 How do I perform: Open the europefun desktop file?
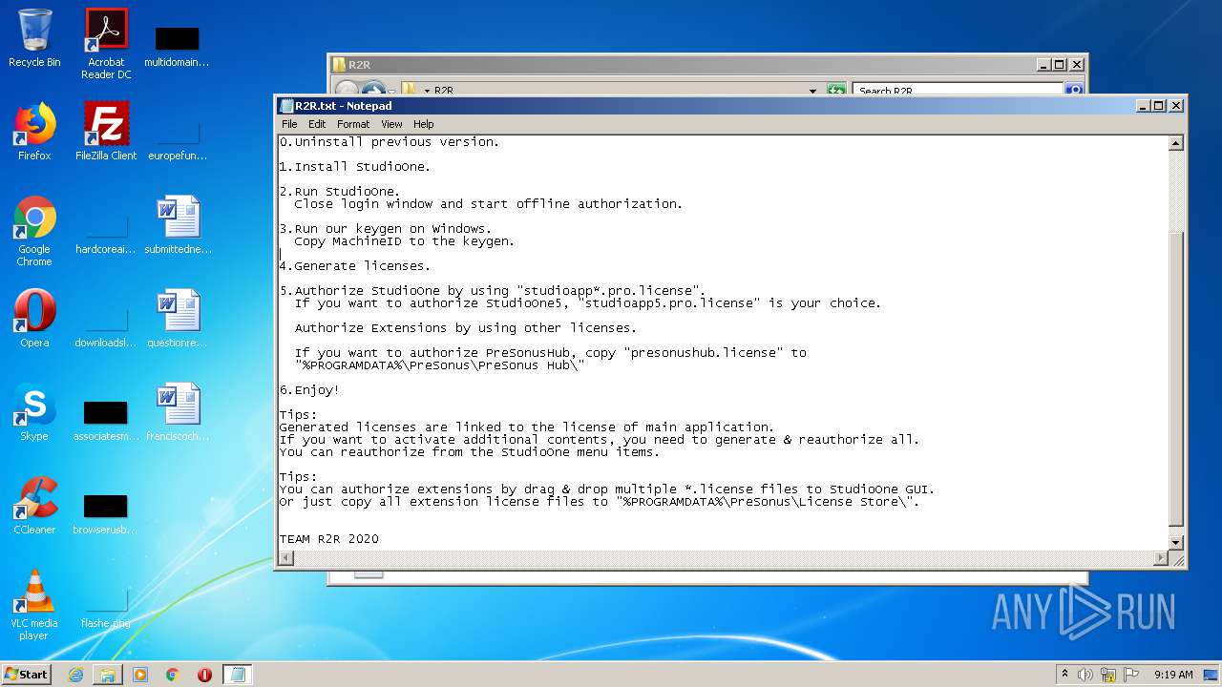tap(177, 139)
